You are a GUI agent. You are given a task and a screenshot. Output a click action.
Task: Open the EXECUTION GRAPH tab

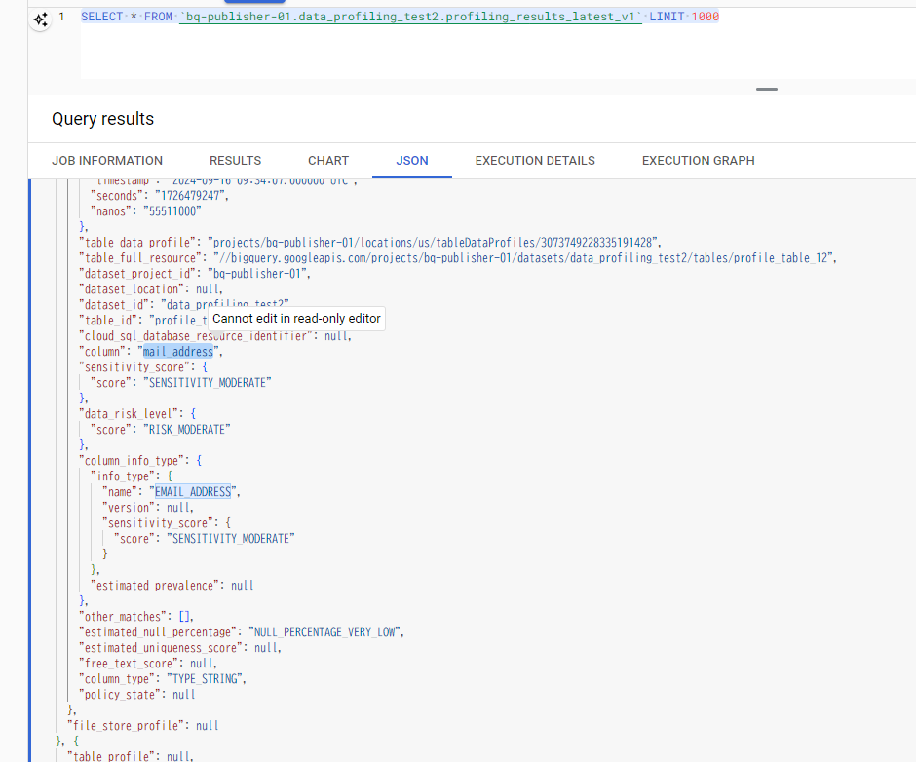(698, 161)
